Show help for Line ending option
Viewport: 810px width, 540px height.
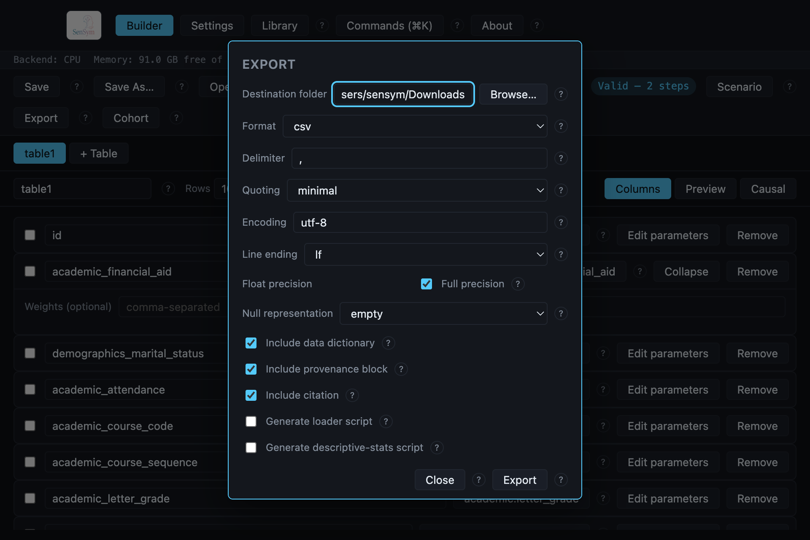click(561, 254)
